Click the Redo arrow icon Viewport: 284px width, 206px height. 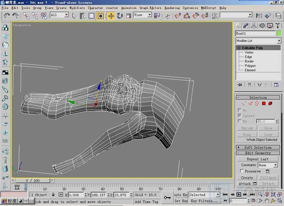(15, 16)
